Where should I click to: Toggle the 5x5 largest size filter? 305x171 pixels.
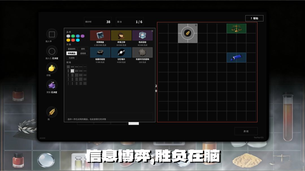[85, 83]
